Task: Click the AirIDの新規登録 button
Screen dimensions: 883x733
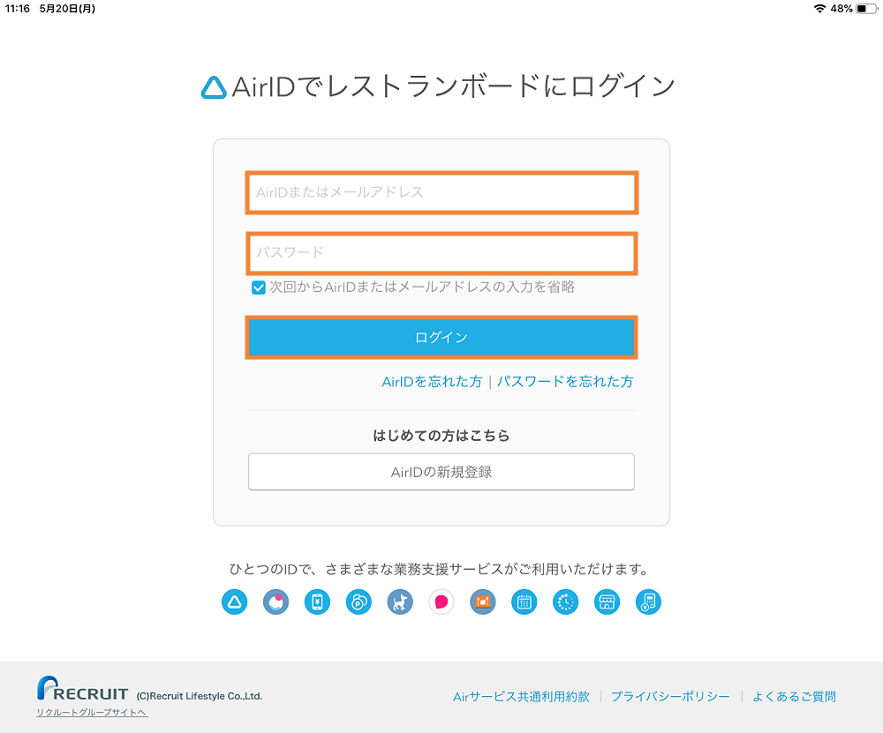Action: (441, 472)
